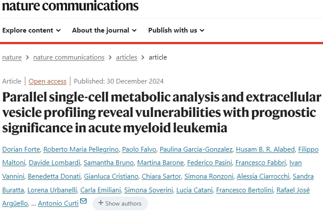Expand the Explore content dropdown
The height and width of the screenshot is (212, 323).
pos(31,30)
